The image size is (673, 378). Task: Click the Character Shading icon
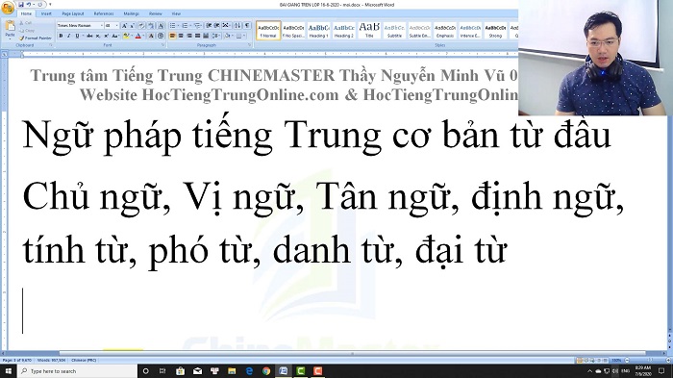[152, 37]
